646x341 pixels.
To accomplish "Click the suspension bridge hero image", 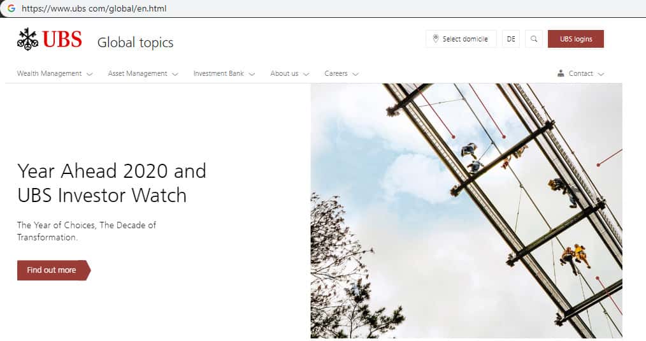I will click(x=466, y=211).
